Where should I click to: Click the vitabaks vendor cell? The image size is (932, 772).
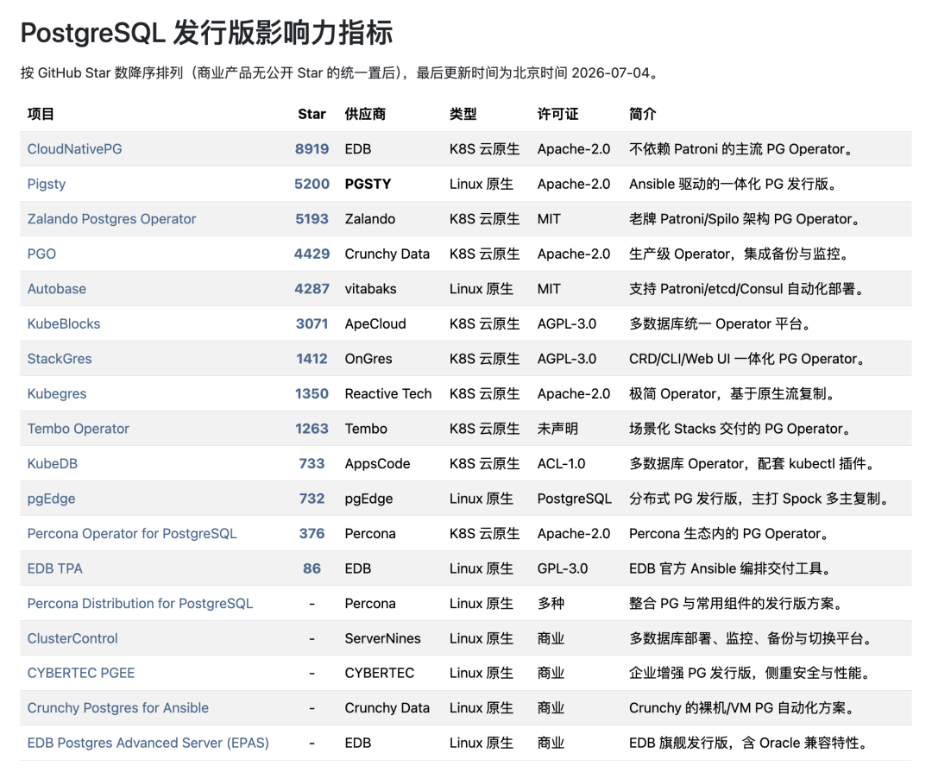pyautogui.click(x=370, y=289)
